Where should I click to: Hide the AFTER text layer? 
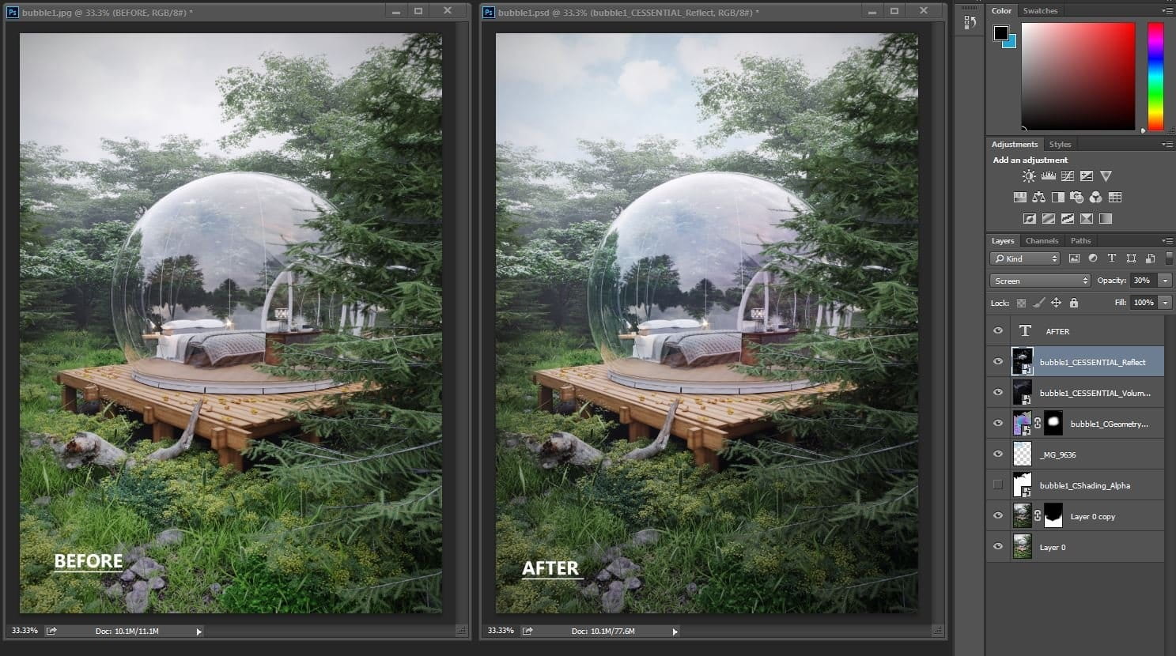click(x=998, y=331)
